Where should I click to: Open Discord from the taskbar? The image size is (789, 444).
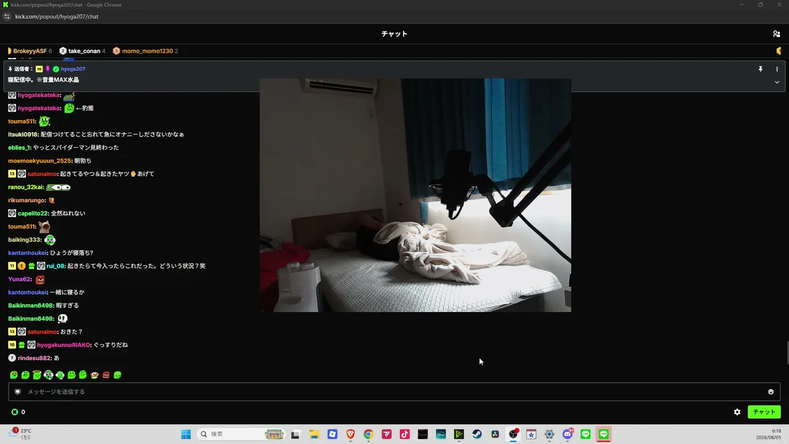(x=568, y=434)
